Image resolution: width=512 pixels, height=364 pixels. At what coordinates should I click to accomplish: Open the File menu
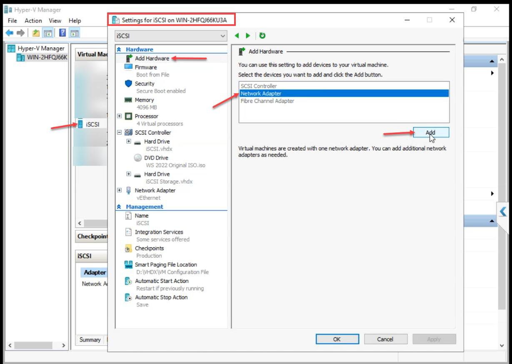(12, 20)
